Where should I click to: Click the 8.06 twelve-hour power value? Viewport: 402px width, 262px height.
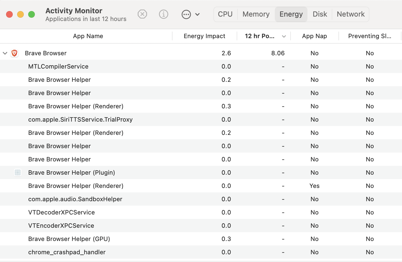coord(278,53)
